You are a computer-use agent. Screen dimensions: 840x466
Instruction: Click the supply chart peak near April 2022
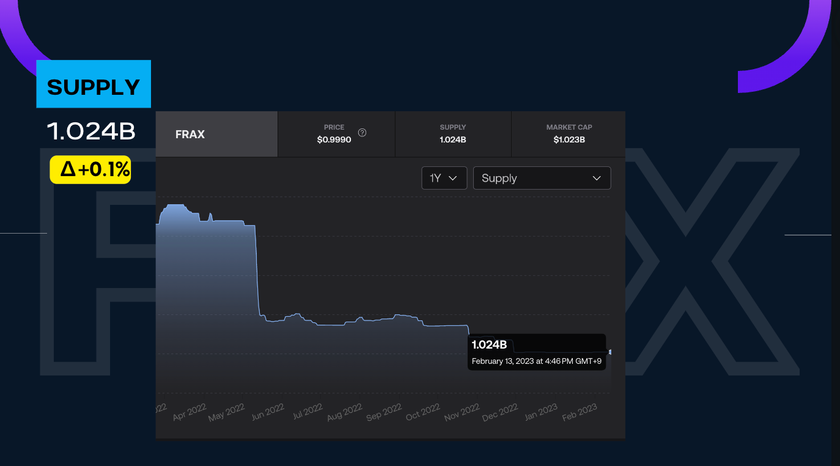point(175,205)
